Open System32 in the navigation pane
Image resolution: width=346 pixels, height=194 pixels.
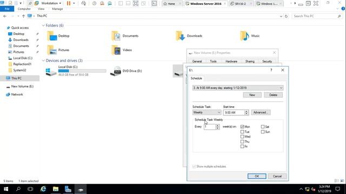(19, 70)
